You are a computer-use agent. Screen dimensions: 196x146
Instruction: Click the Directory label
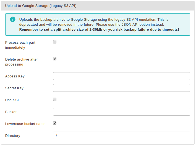(x=13, y=136)
